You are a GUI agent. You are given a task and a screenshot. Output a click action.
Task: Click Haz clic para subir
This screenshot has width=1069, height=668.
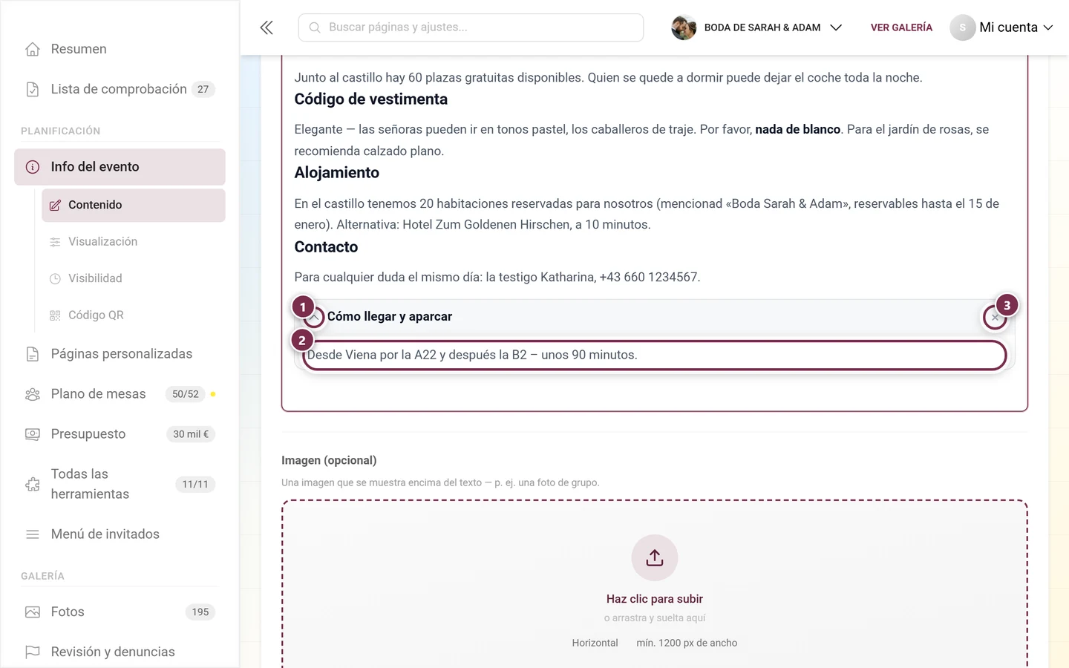tap(655, 599)
